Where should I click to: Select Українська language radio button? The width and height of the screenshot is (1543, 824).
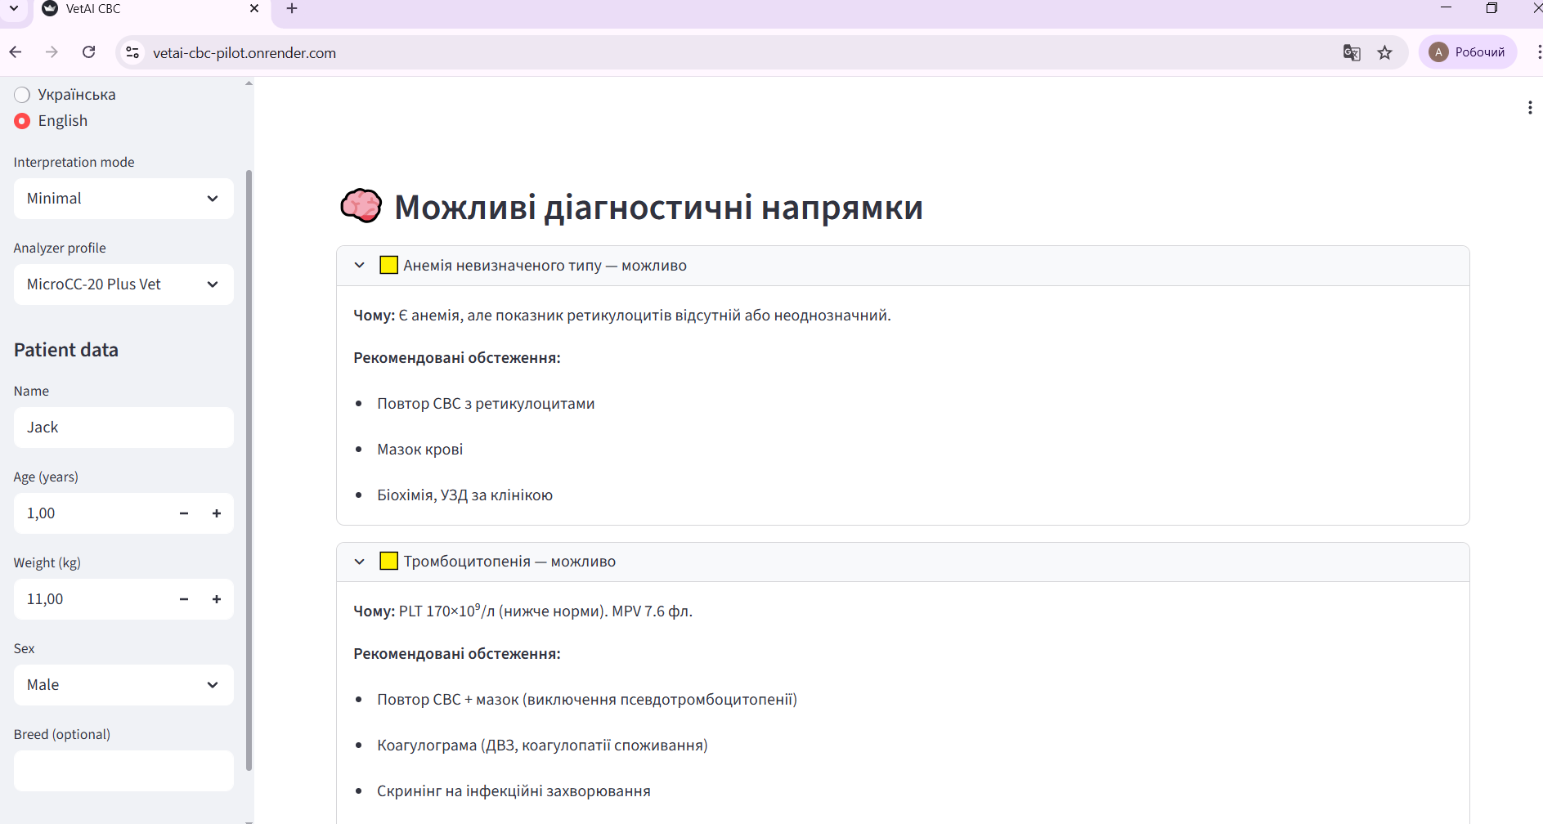22,95
